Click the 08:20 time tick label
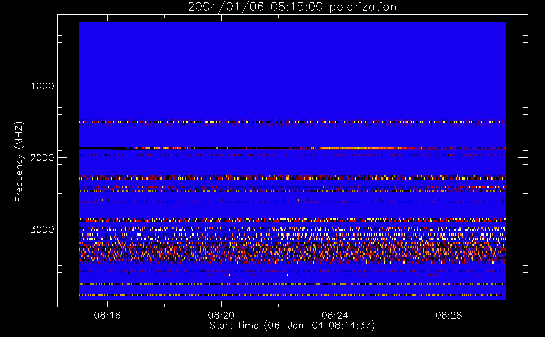 (221, 316)
